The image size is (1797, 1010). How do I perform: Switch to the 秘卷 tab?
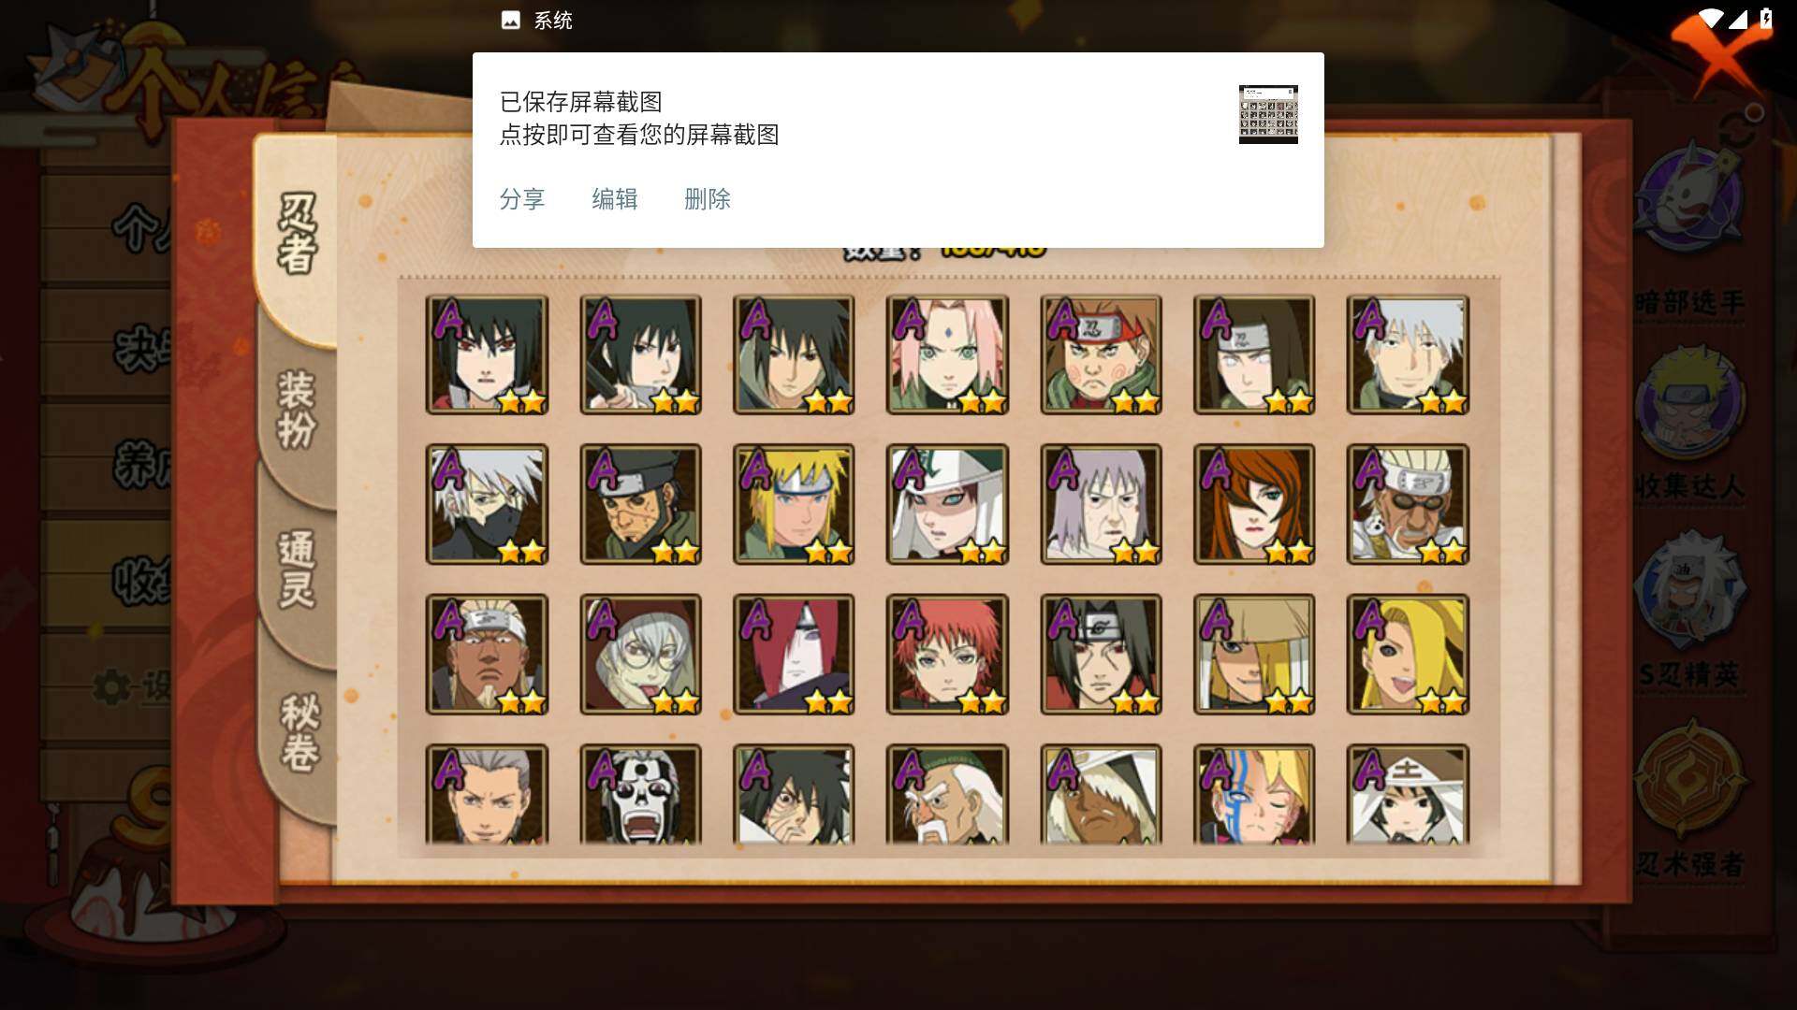(299, 732)
